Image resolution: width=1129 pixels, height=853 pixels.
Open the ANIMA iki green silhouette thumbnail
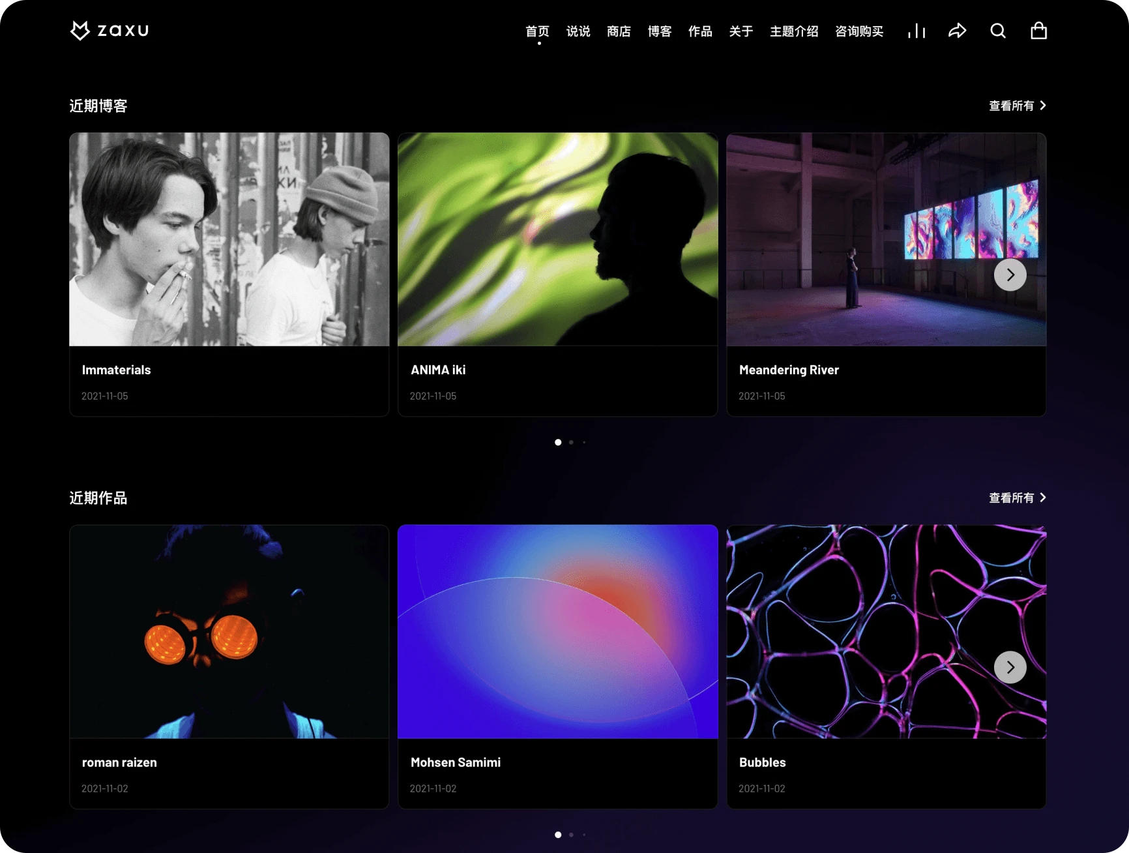tap(557, 239)
